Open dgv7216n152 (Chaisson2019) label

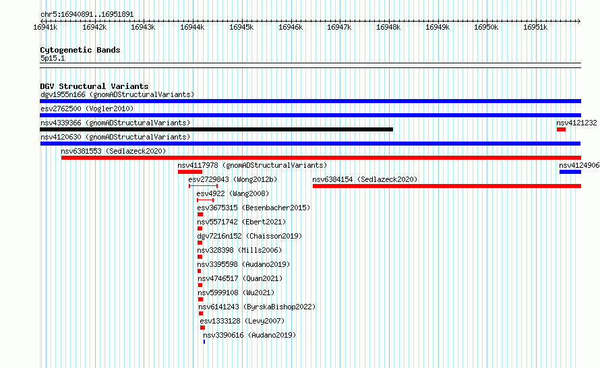(x=249, y=236)
